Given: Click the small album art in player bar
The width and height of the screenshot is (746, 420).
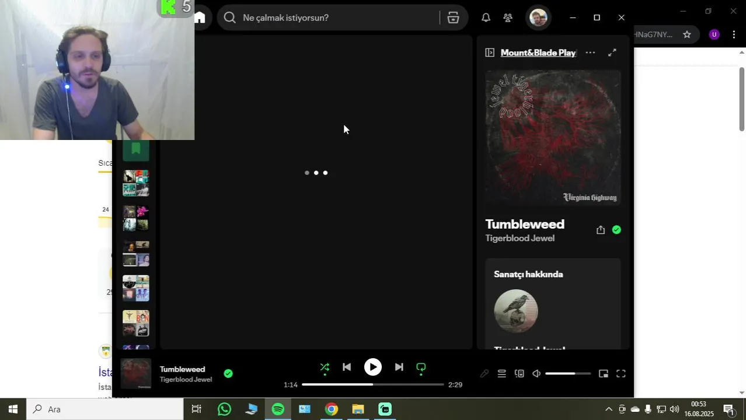Looking at the screenshot, I should [x=136, y=374].
